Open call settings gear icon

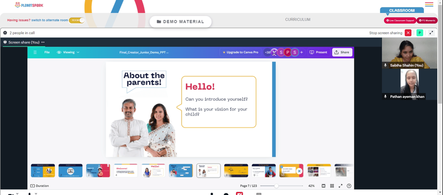[5, 33]
